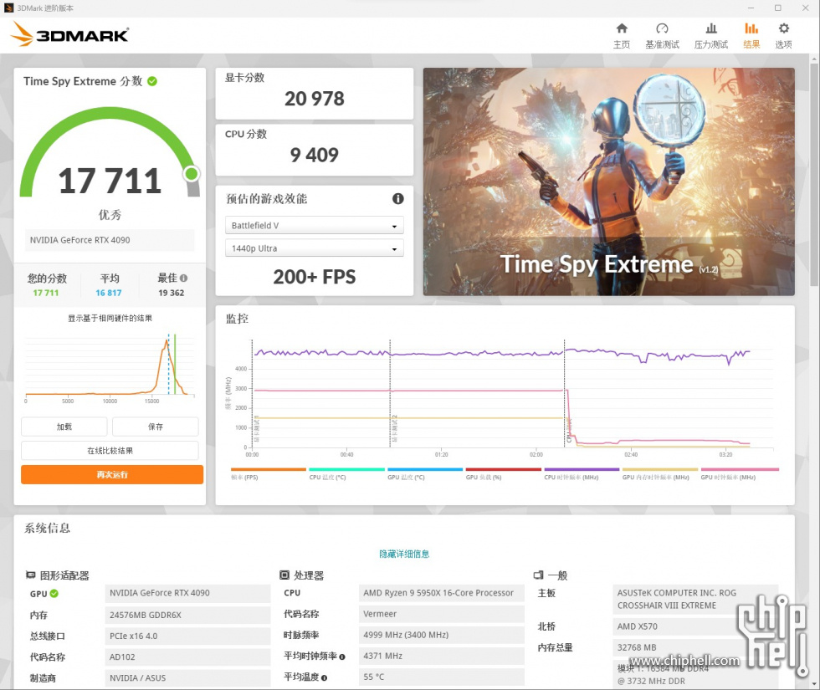The height and width of the screenshot is (690, 820).
Task: Click the large 17 711 score in the gauge
Action: click(x=110, y=181)
